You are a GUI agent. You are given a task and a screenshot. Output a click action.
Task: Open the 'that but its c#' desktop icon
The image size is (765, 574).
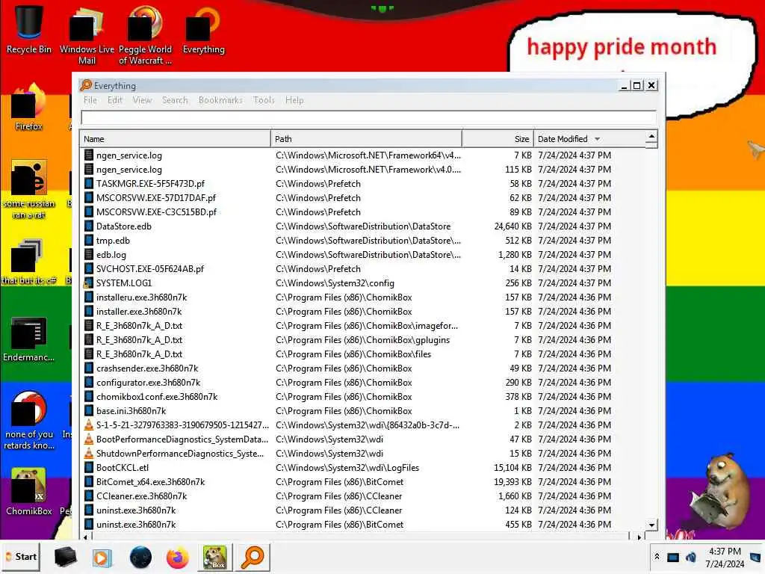tap(29, 262)
